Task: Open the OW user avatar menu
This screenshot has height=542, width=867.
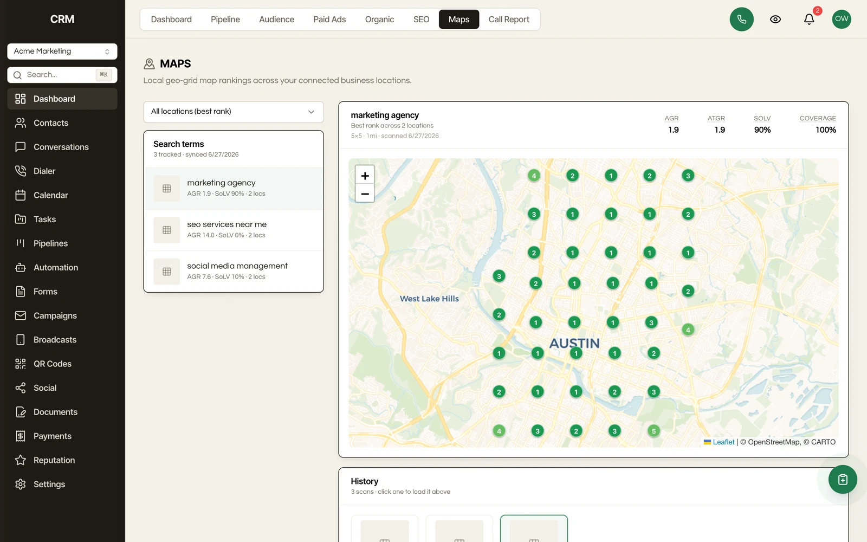Action: (842, 19)
